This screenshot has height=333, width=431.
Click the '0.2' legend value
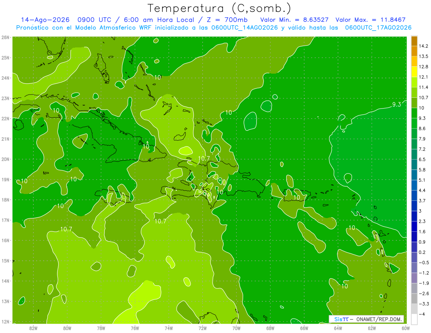(x=422, y=252)
